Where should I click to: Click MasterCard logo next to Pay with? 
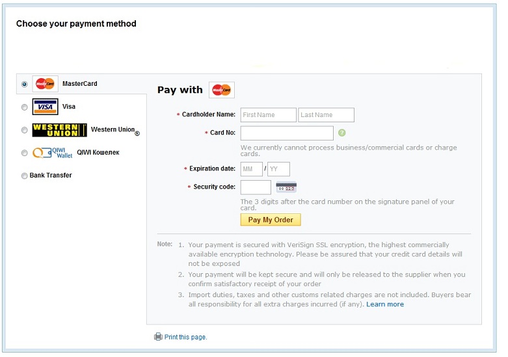[222, 90]
